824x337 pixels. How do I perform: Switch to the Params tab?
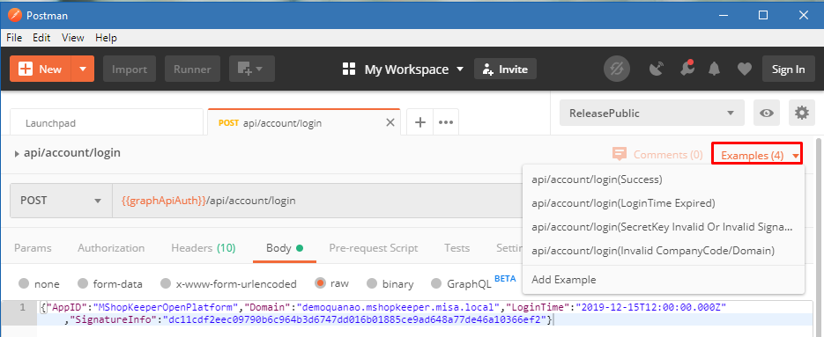(33, 248)
